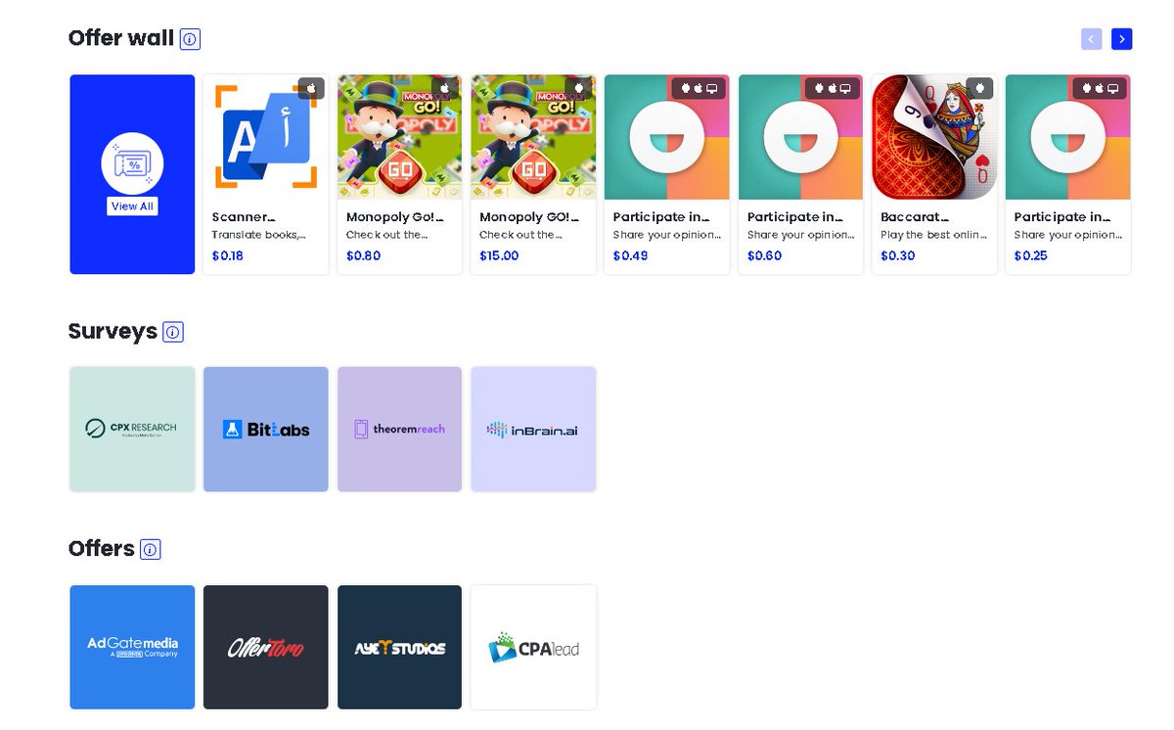Open the CPX Research survey provider
Image resolution: width=1174 pixels, height=730 pixels.
pyautogui.click(x=132, y=430)
